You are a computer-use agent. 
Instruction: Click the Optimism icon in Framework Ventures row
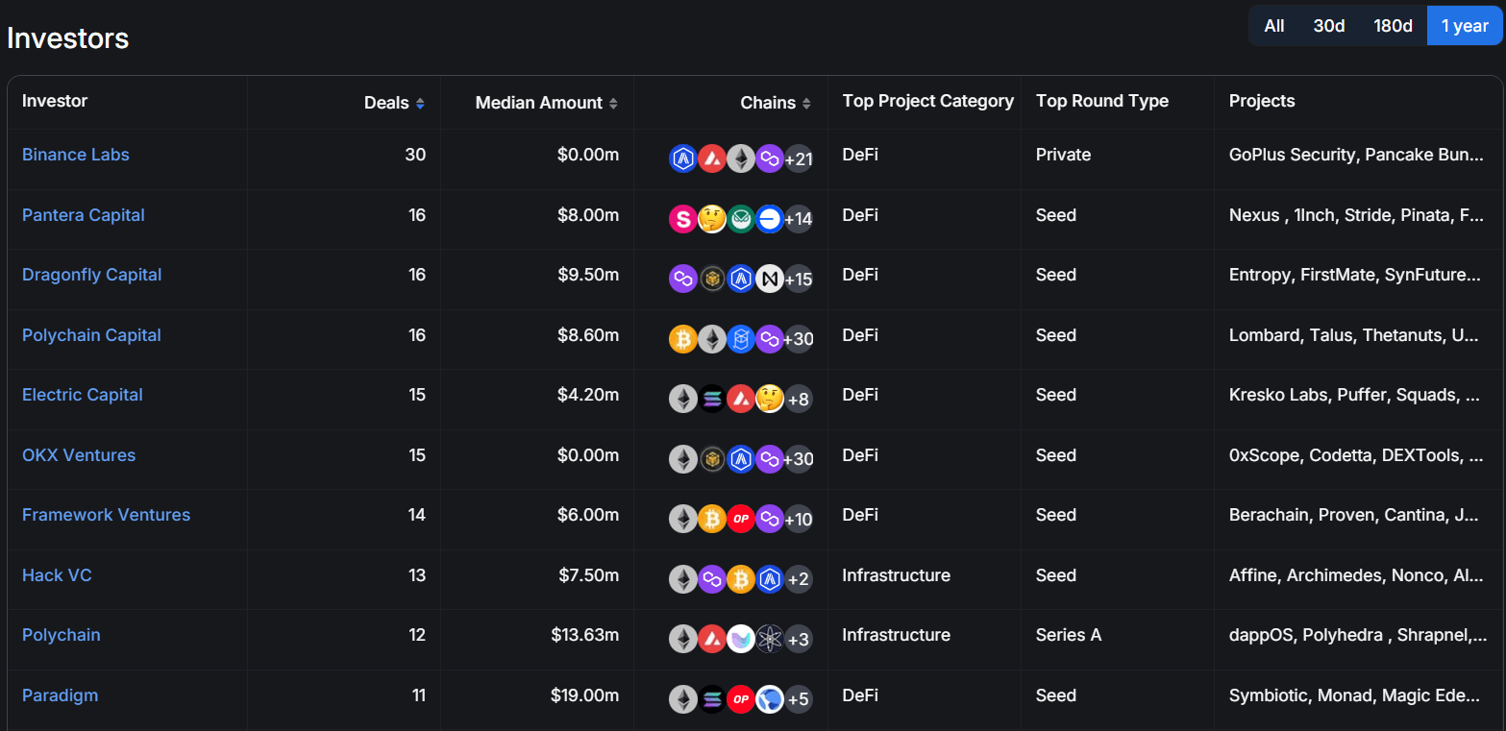click(740, 519)
